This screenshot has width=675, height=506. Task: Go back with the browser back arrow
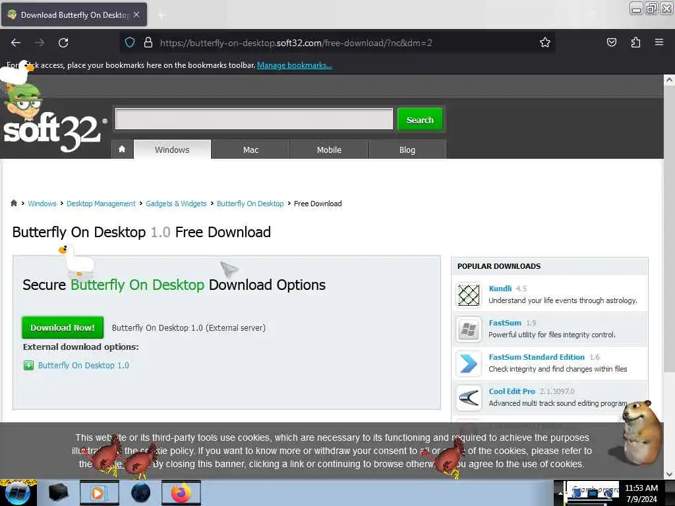tap(16, 43)
